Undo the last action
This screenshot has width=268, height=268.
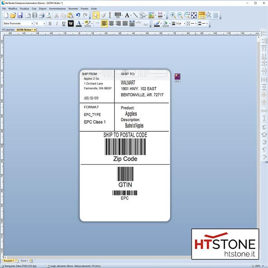pos(78,15)
